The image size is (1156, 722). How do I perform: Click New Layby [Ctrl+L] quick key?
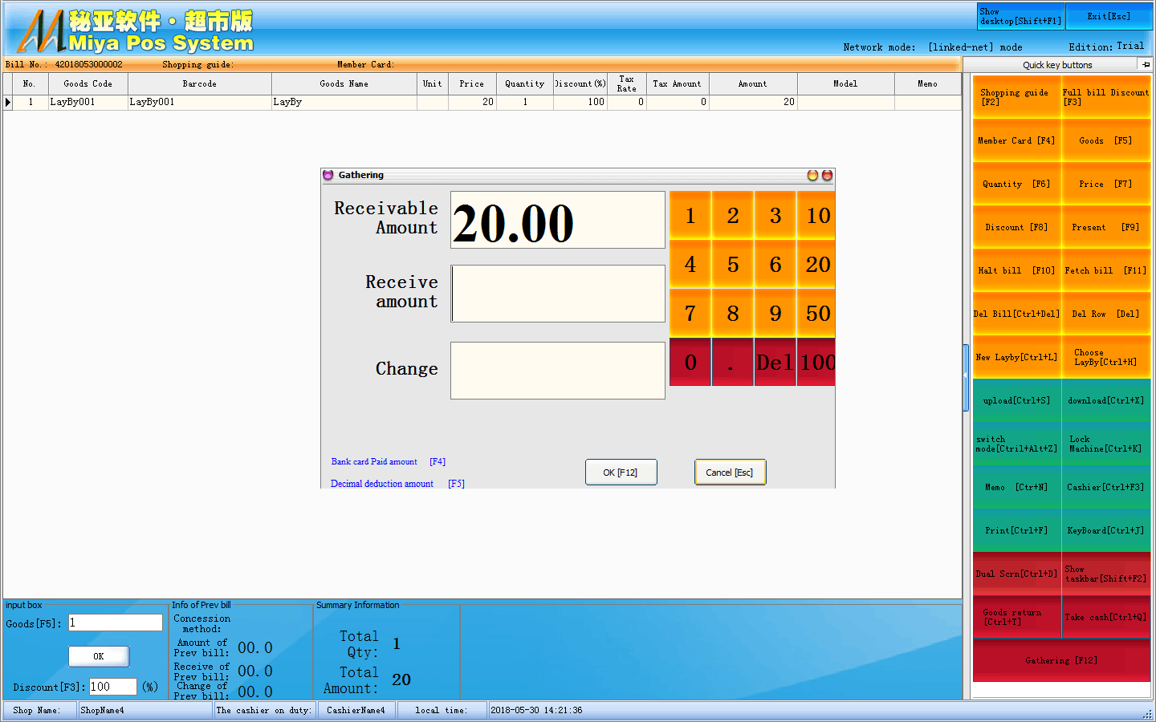click(1016, 357)
